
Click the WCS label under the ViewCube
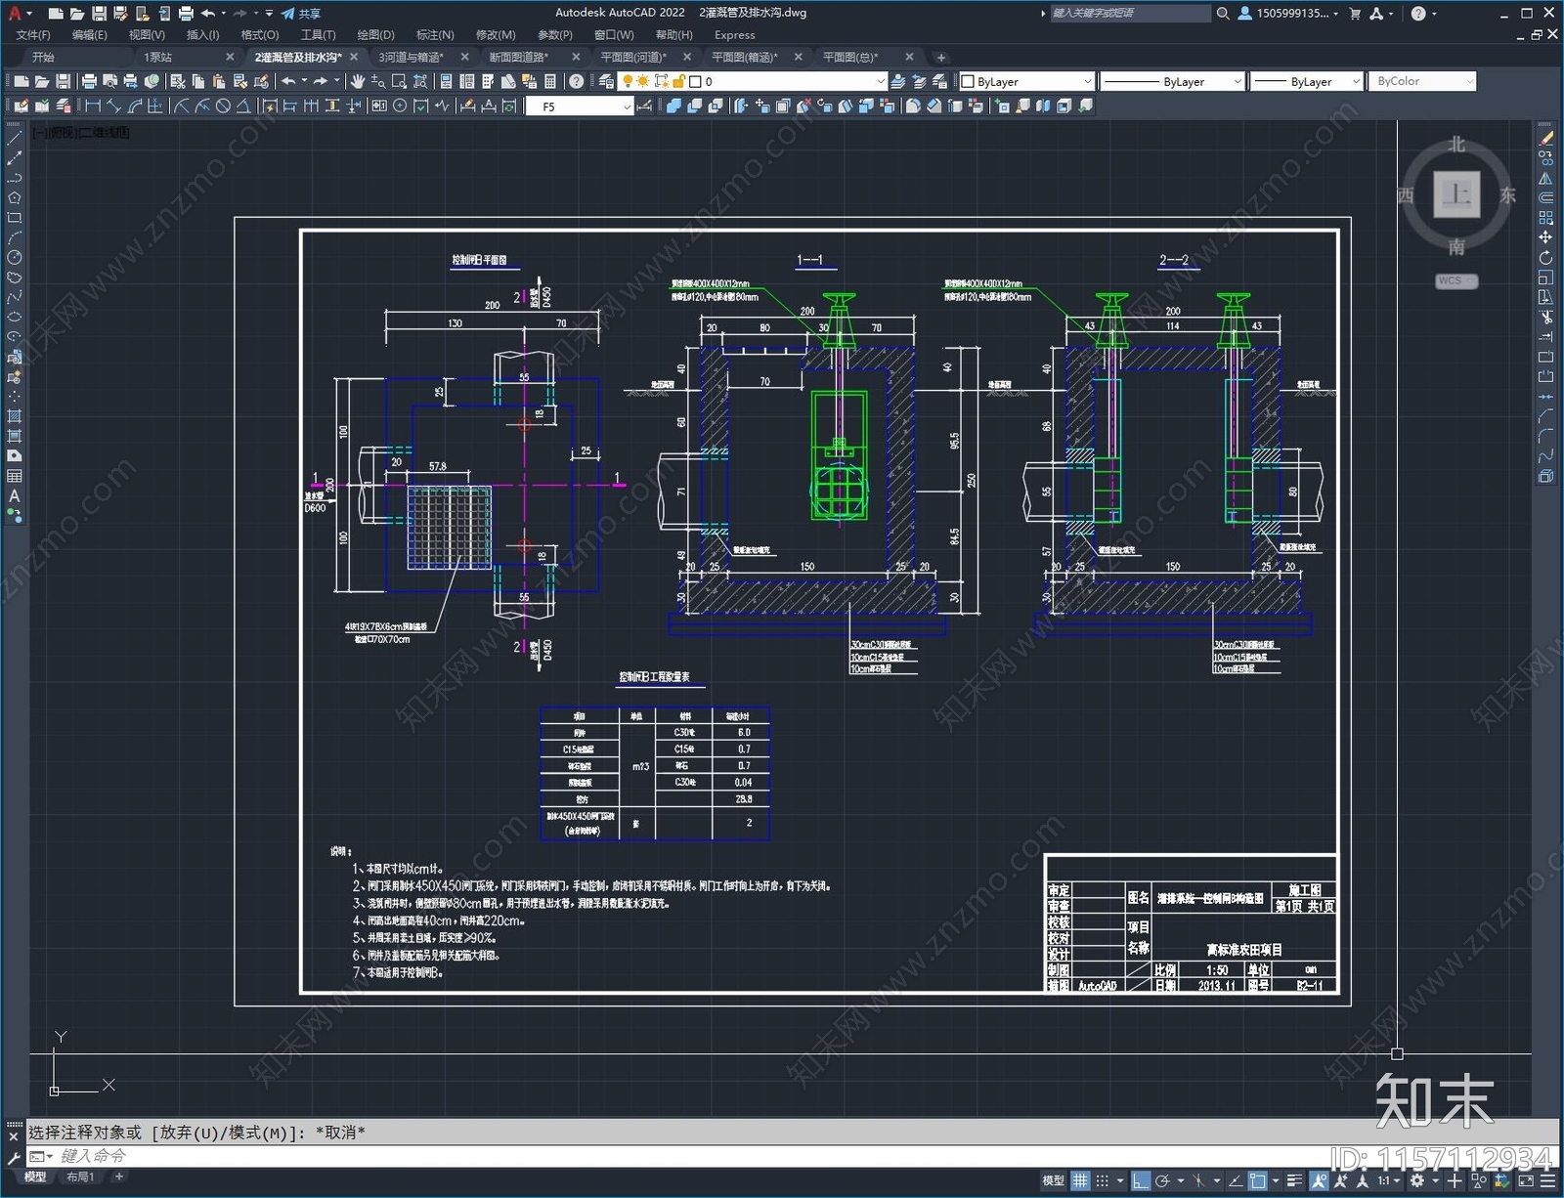[x=1456, y=280]
